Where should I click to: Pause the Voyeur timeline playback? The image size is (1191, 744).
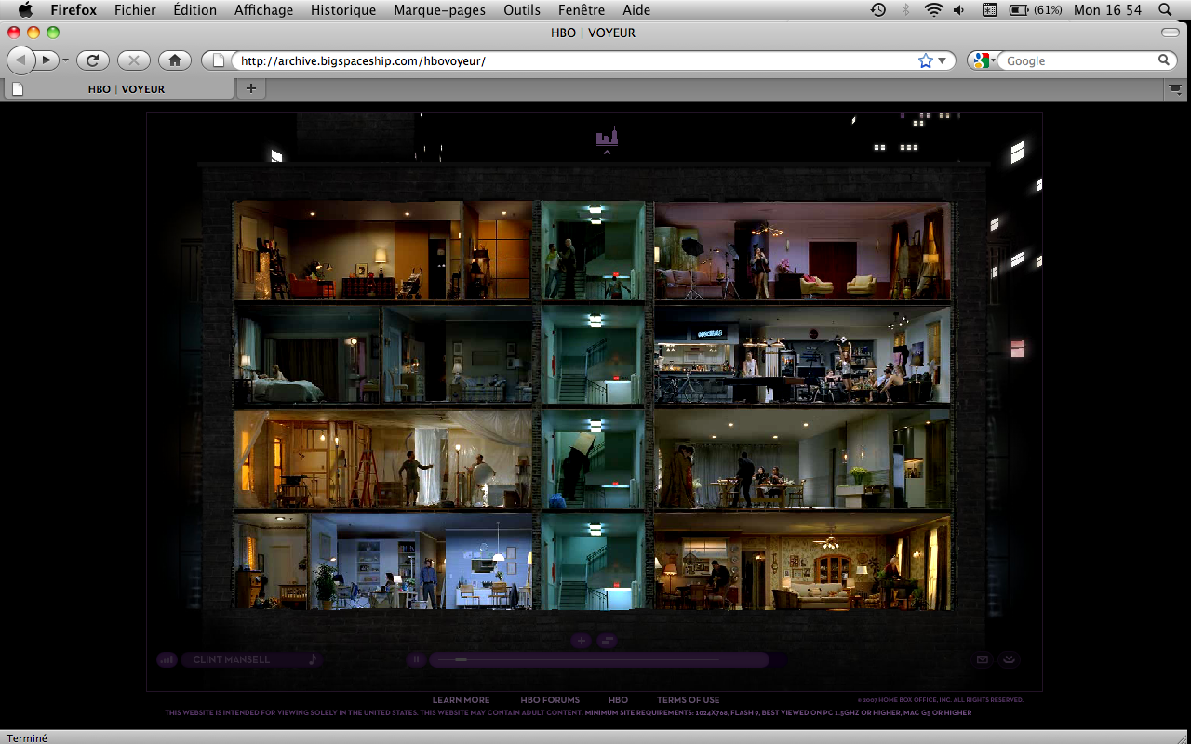tap(417, 659)
